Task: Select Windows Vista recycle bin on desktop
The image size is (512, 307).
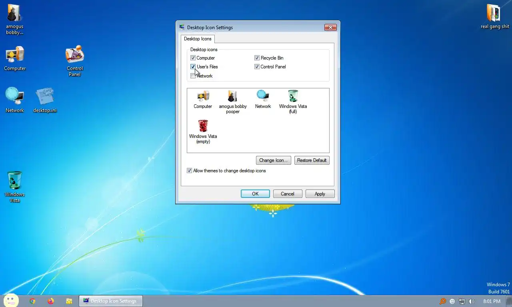Action: [x=15, y=187]
